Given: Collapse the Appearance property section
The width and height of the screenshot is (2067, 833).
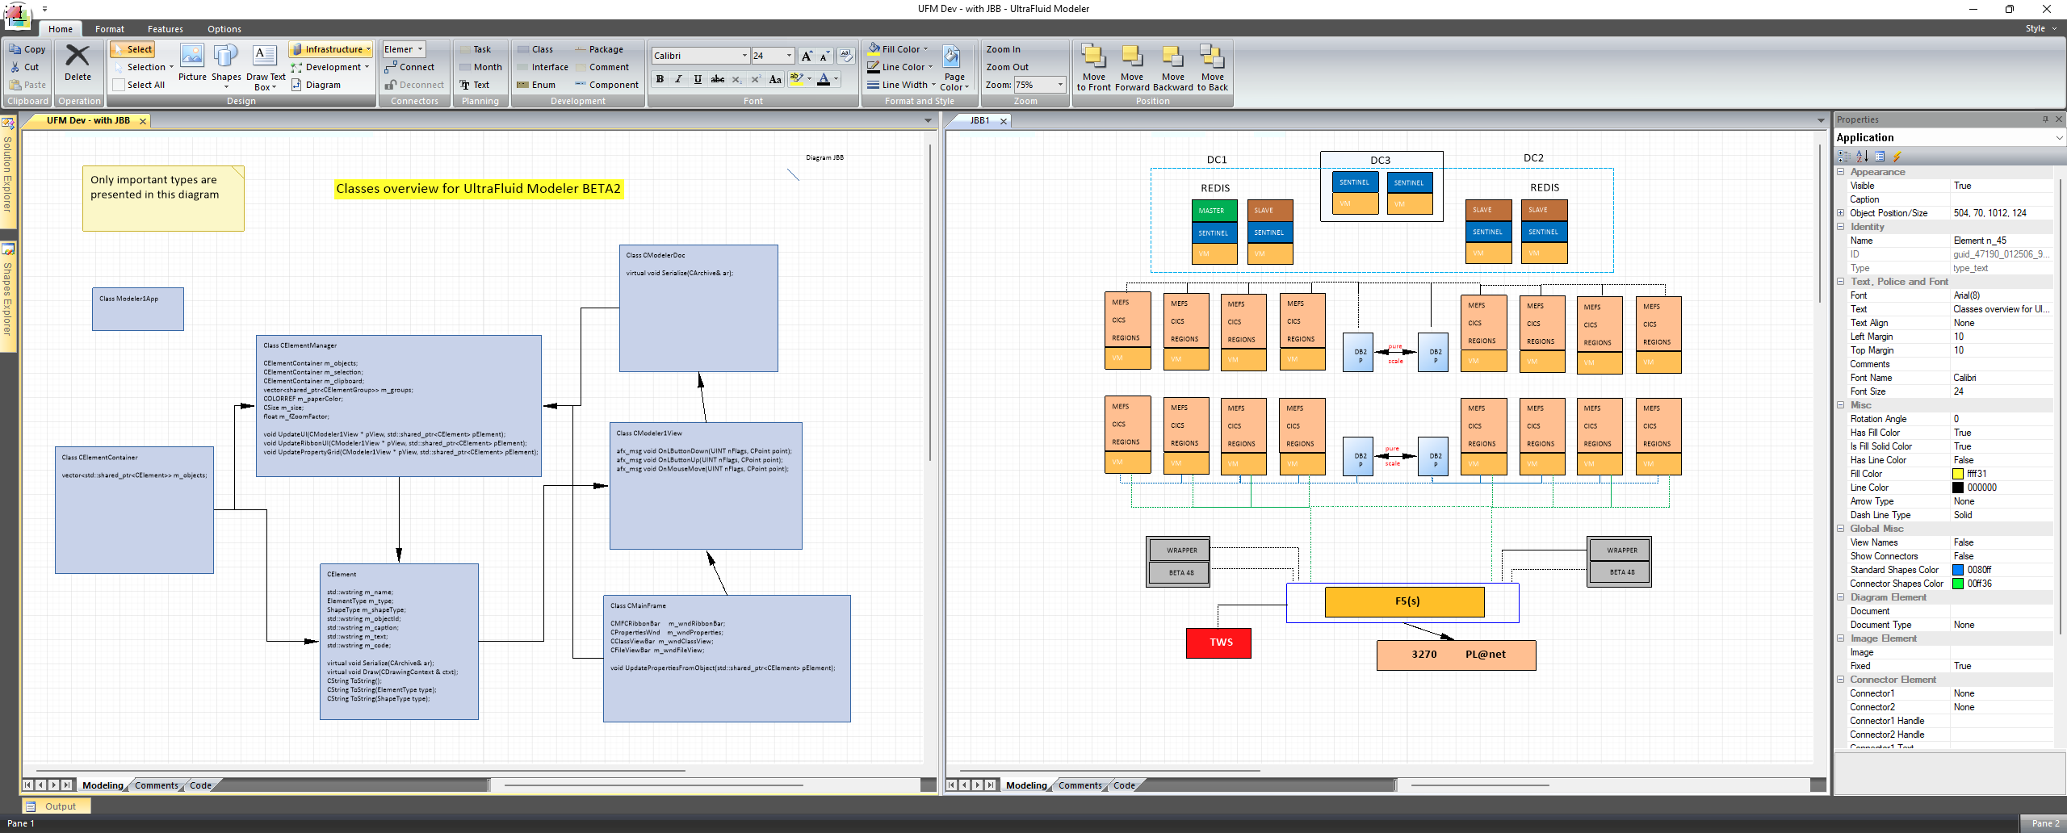Looking at the screenshot, I should (1841, 172).
